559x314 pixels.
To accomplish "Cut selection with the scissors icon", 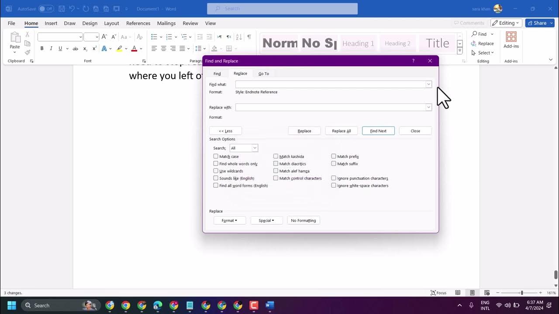I will click(x=28, y=34).
